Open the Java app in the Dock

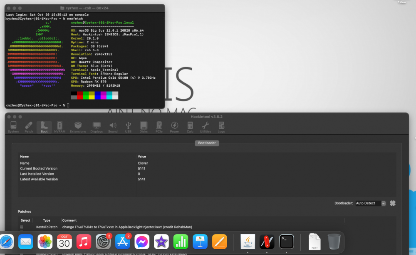coord(248,242)
